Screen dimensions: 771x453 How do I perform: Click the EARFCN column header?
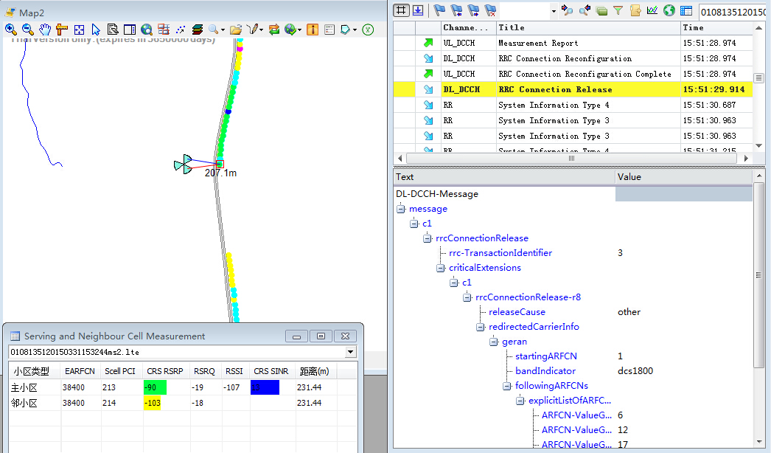coord(80,371)
